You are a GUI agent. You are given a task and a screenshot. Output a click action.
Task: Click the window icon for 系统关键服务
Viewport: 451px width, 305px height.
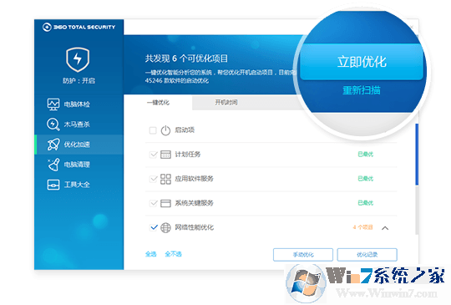[x=165, y=203]
